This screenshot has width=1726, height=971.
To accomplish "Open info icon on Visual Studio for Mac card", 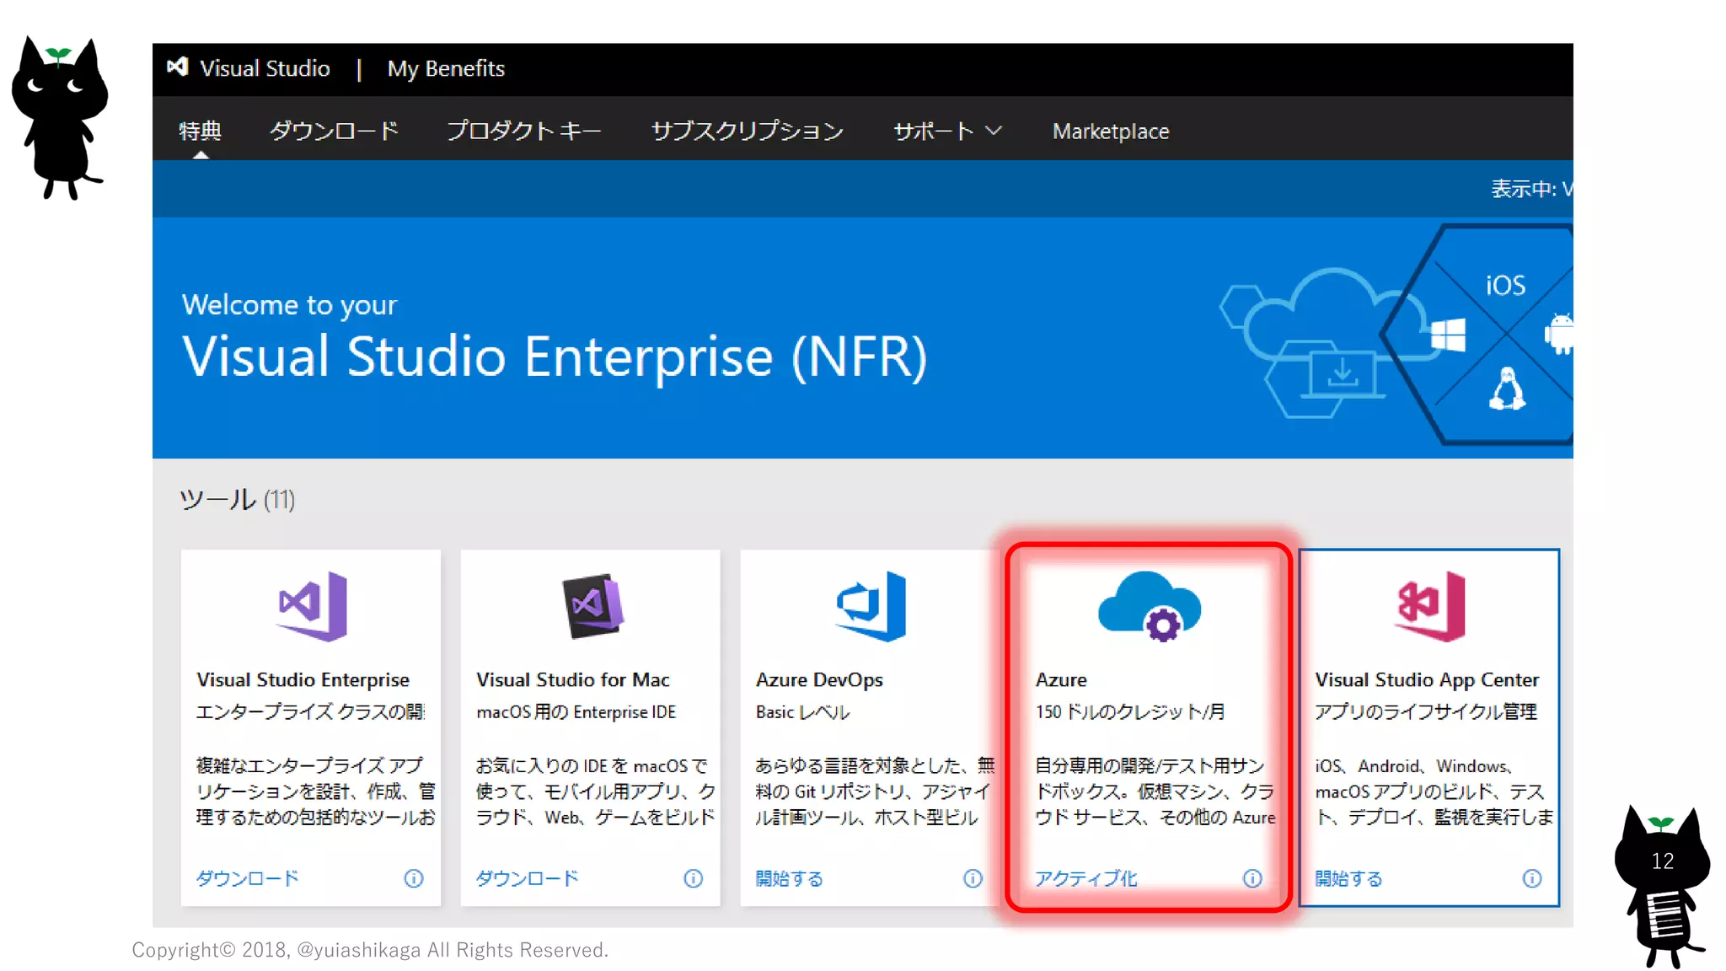I will 693,878.
